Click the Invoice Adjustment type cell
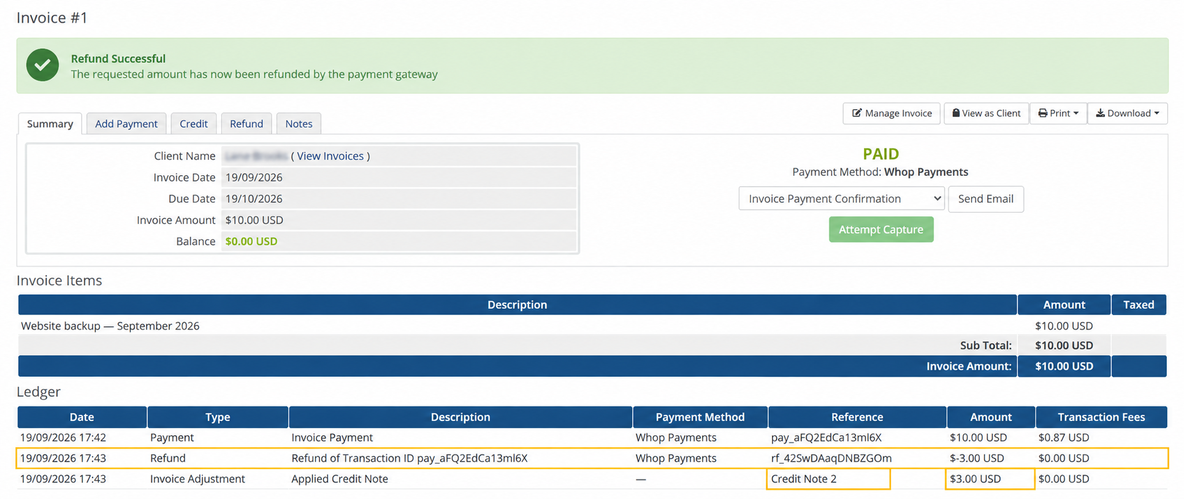This screenshot has width=1184, height=499. [x=197, y=479]
